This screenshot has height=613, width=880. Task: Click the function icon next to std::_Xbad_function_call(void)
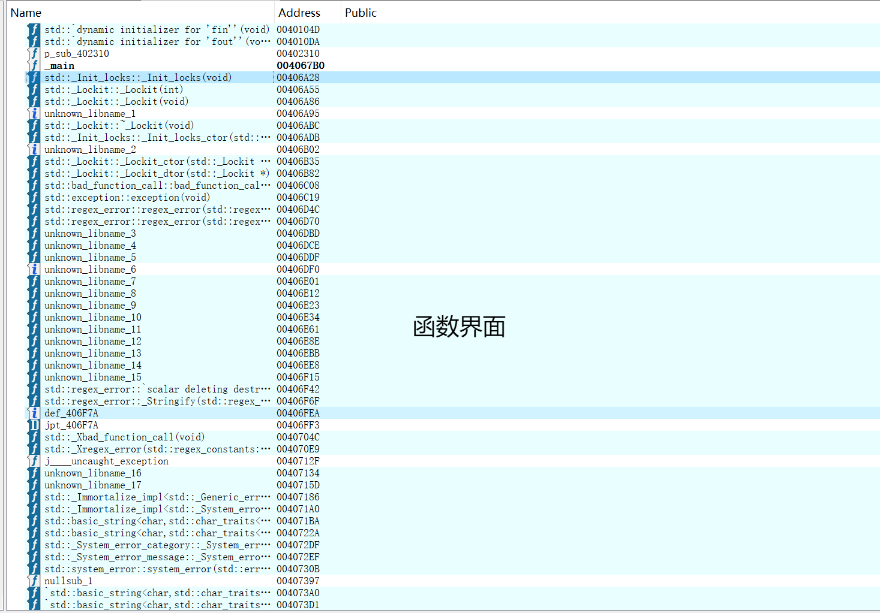[x=34, y=437]
